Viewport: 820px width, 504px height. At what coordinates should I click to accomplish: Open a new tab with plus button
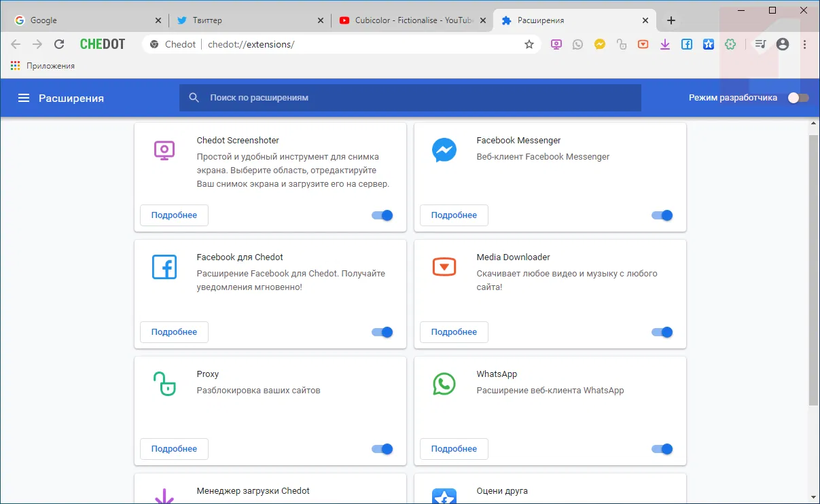(x=671, y=20)
